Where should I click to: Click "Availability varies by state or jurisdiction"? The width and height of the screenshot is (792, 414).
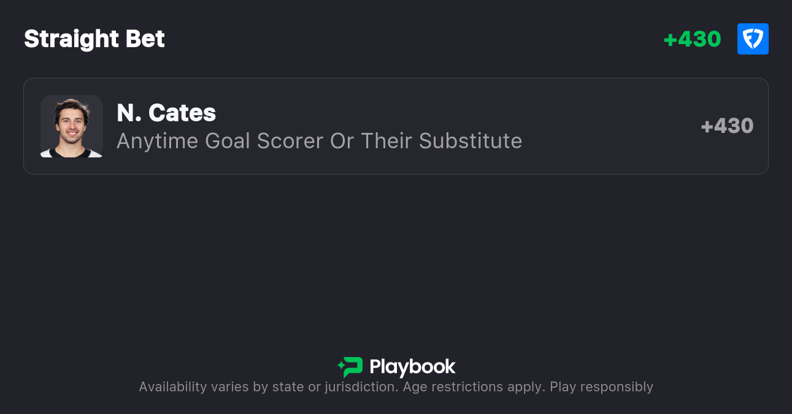pyautogui.click(x=267, y=387)
